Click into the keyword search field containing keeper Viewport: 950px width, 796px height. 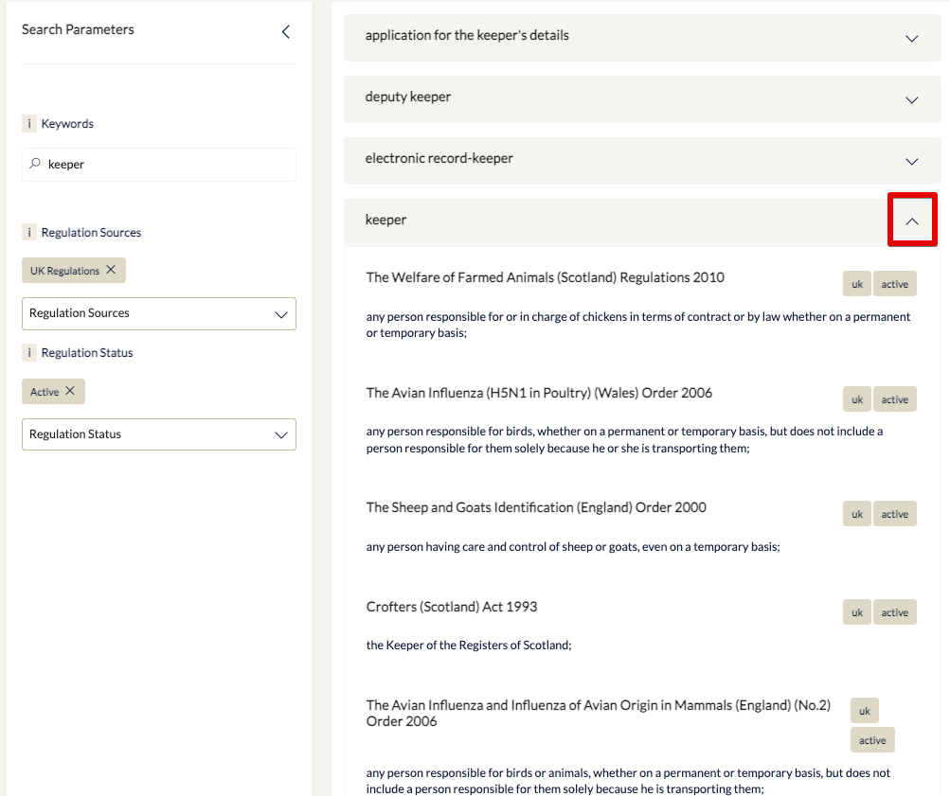pyautogui.click(x=159, y=164)
